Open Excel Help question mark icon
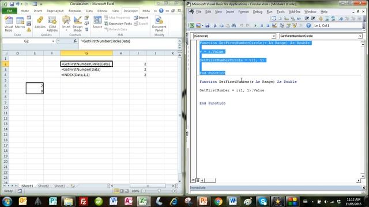 point(161,10)
